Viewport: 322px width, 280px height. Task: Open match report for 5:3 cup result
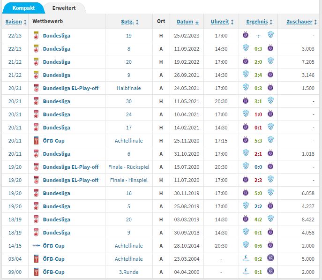coord(258,141)
